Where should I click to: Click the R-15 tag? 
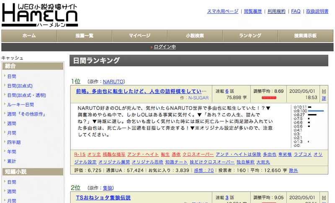(80, 155)
